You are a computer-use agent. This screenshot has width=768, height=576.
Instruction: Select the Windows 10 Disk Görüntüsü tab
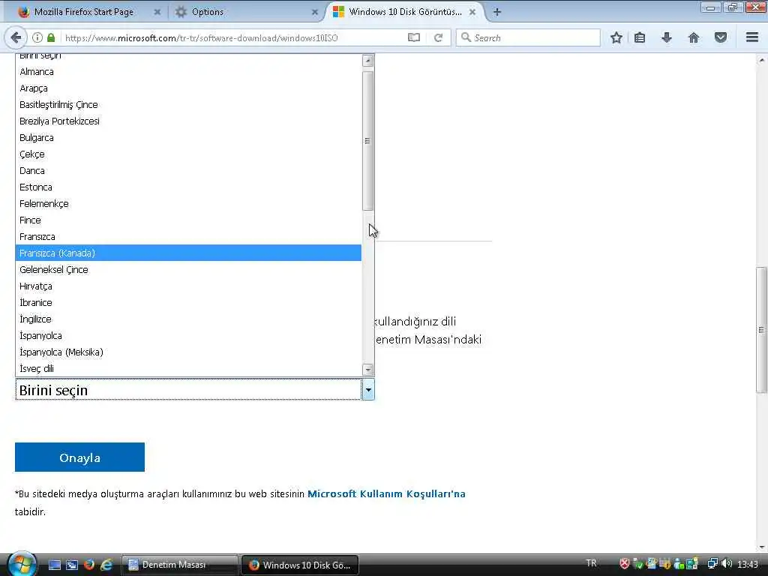[x=405, y=12]
